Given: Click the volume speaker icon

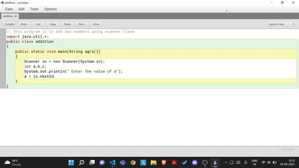Looking at the screenshot, I should [269, 162].
